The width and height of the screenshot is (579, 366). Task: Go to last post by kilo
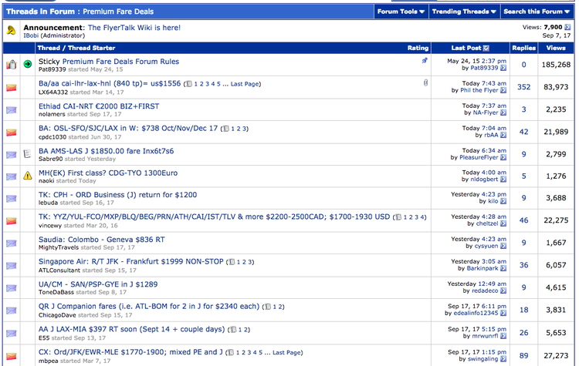click(503, 201)
